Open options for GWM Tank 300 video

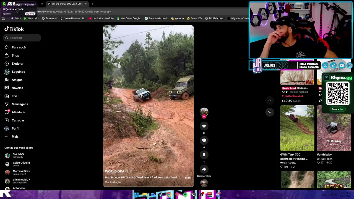point(313,154)
